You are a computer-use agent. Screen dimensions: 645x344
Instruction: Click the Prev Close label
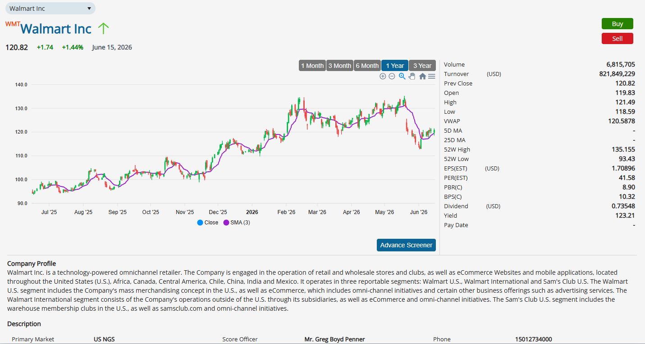(x=458, y=83)
